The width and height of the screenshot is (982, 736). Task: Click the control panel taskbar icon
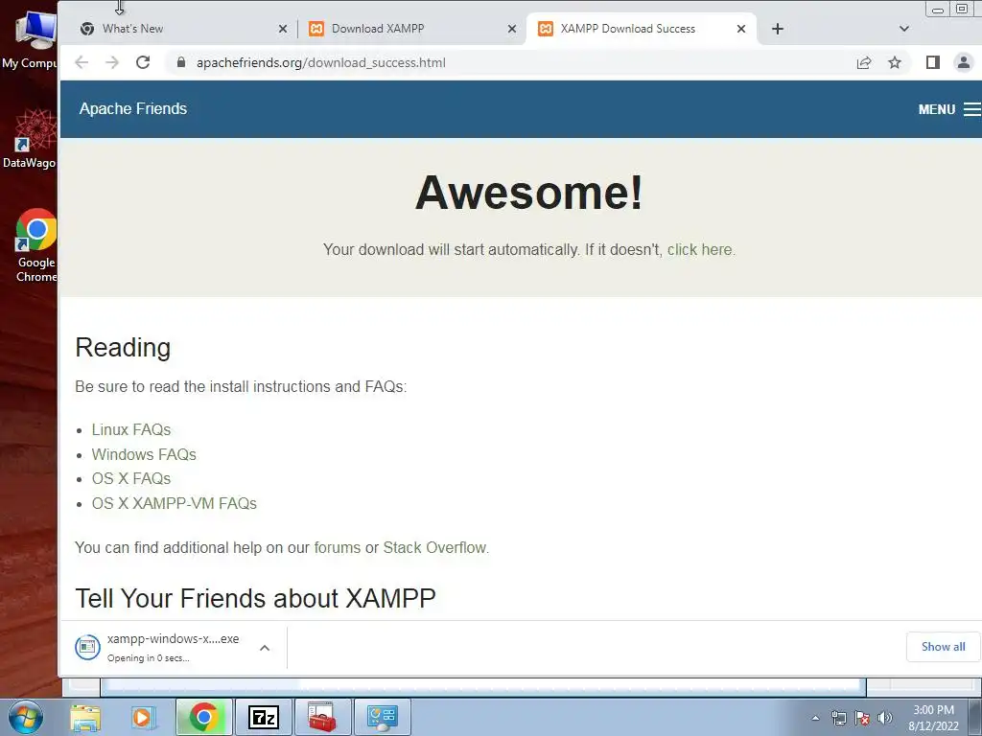(x=382, y=717)
